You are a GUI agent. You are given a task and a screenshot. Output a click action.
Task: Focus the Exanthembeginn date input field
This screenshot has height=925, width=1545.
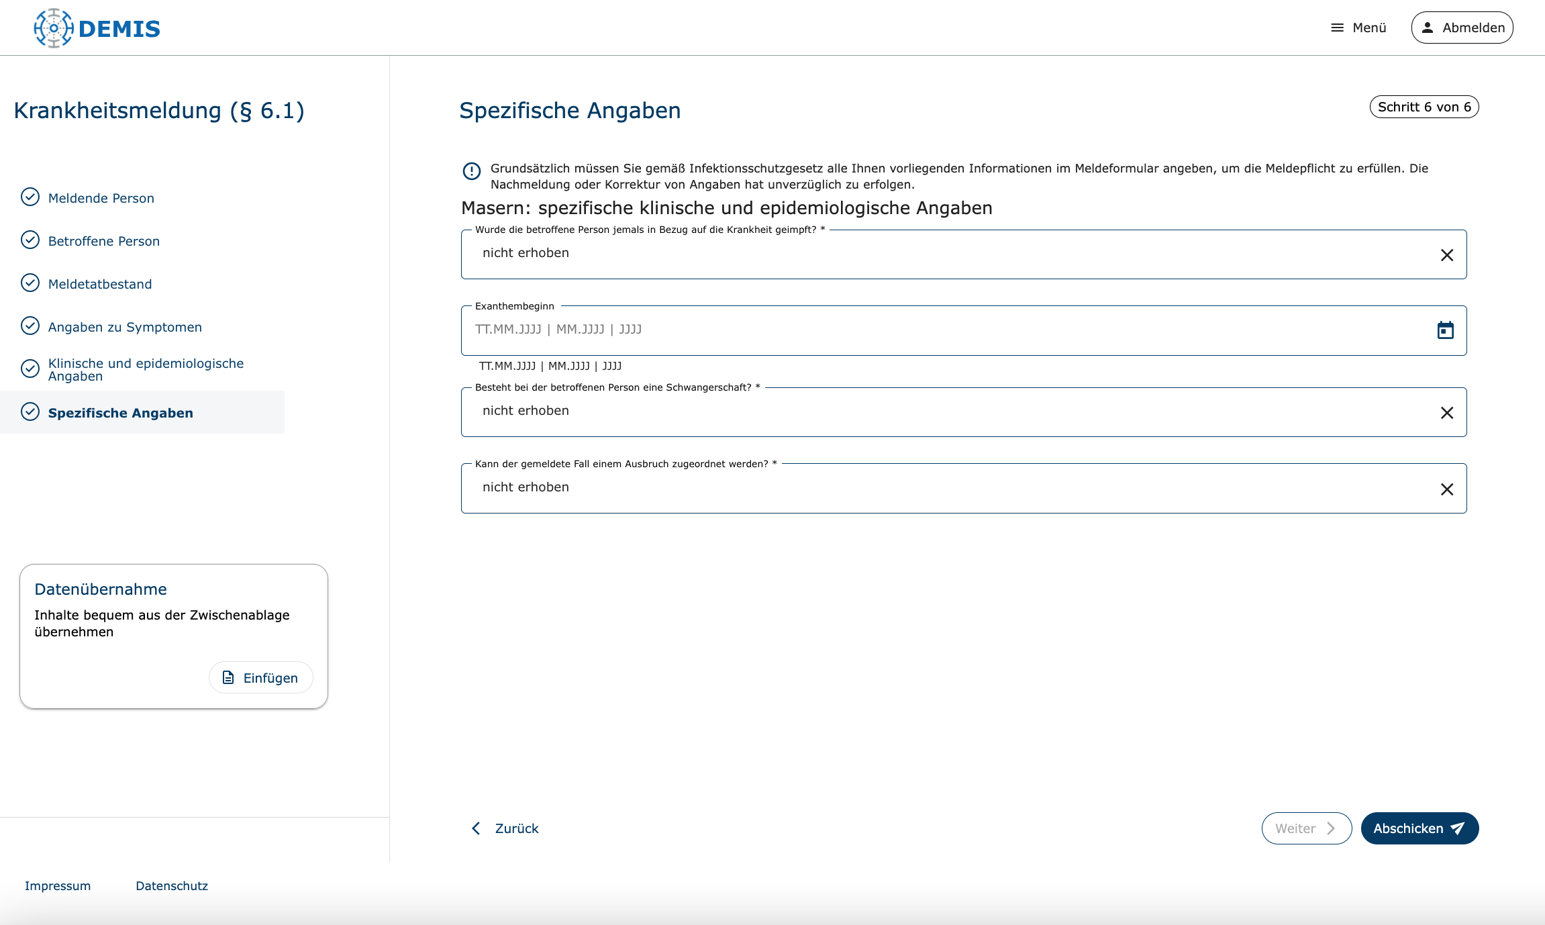pos(940,330)
